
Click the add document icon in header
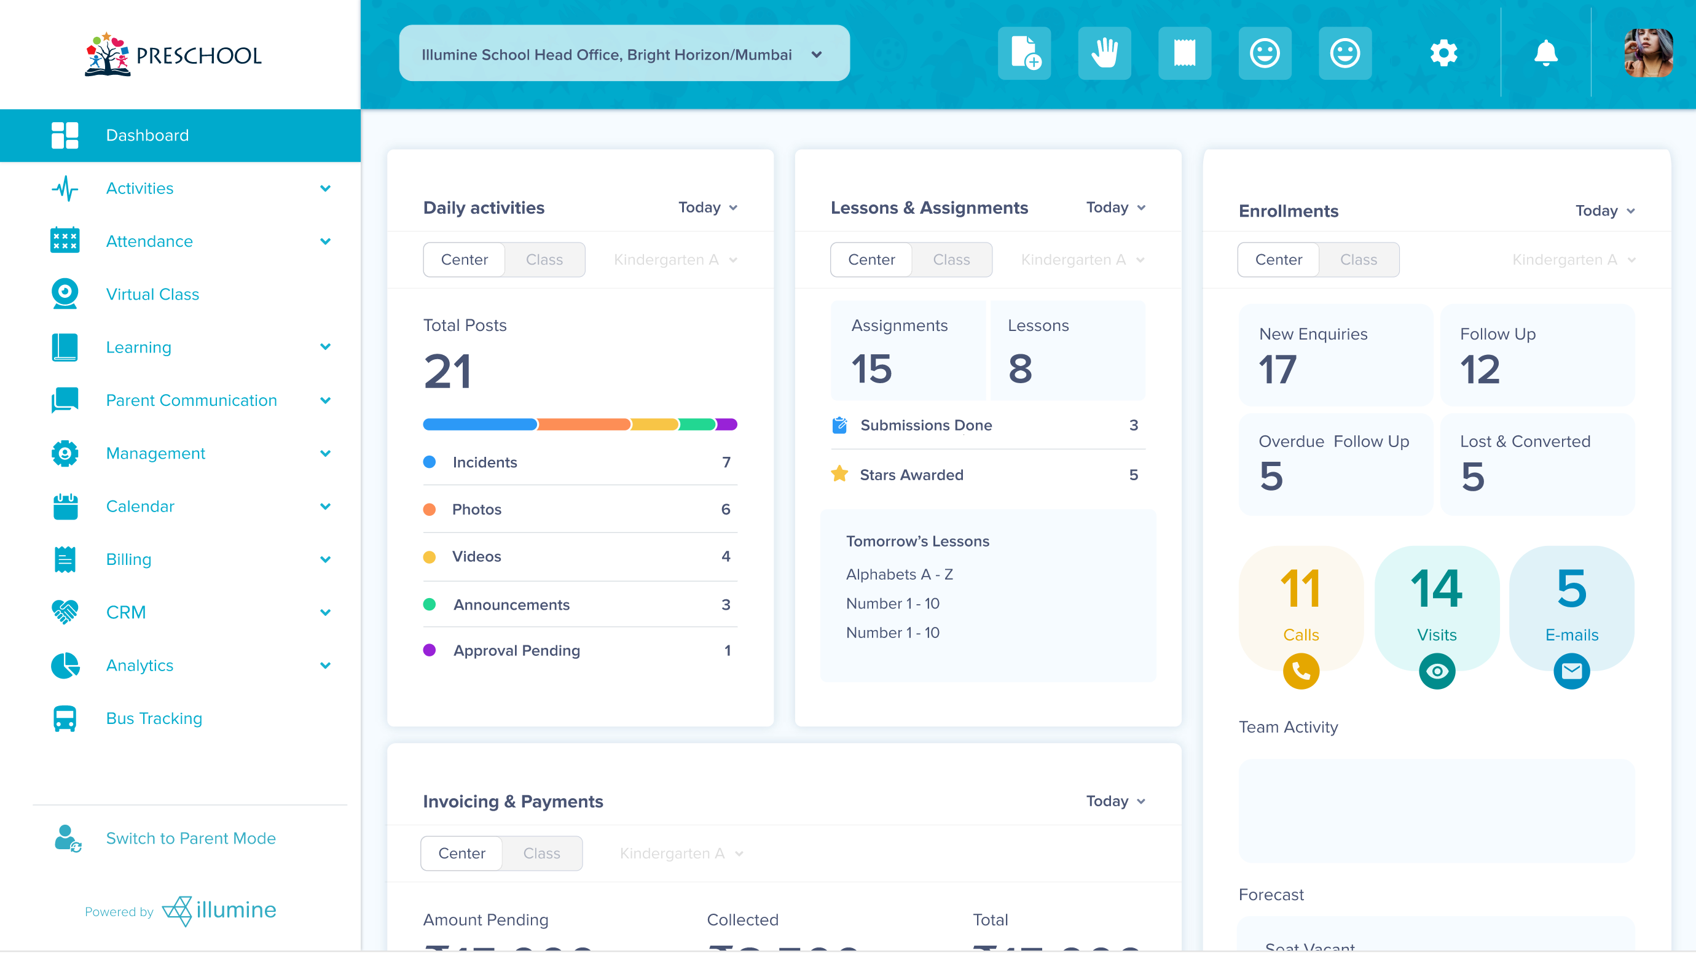[x=1024, y=53]
